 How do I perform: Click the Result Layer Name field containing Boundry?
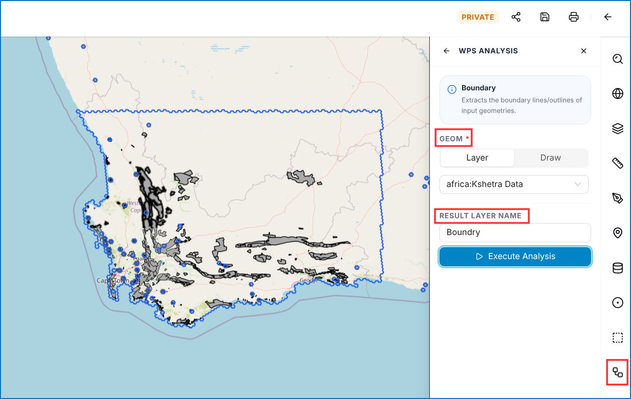pyautogui.click(x=515, y=232)
